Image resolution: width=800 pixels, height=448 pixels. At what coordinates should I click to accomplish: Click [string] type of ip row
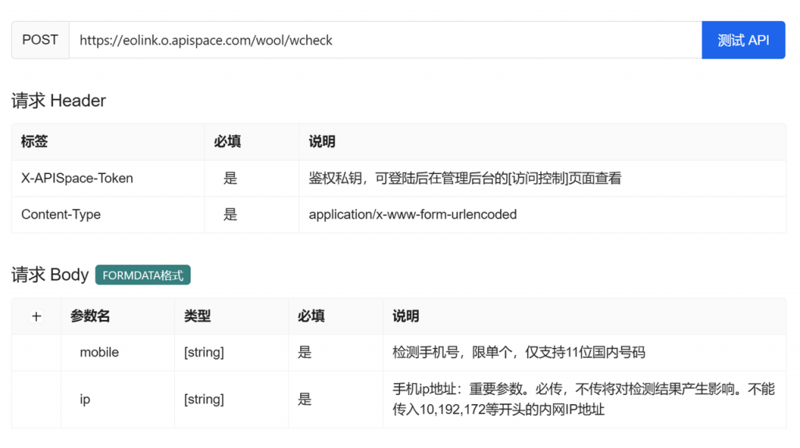point(204,399)
